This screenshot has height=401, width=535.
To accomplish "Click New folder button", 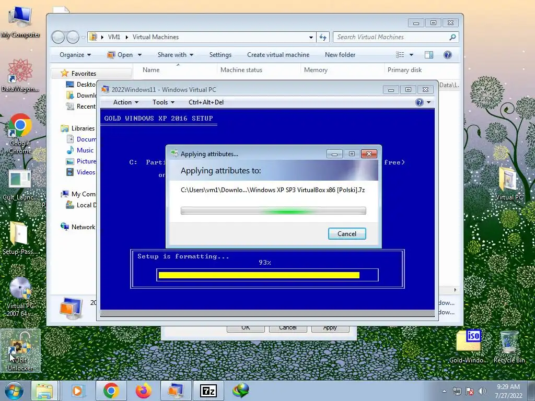I will 340,55.
